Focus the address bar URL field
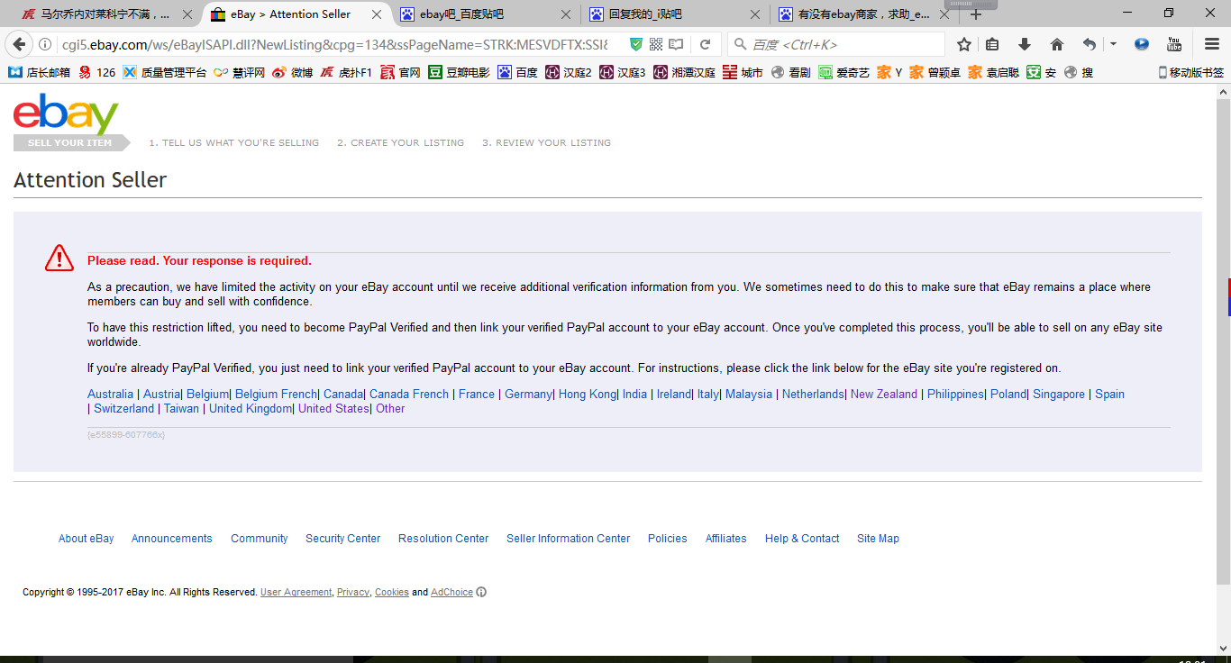Screen dimensions: 1231x663 click(333, 44)
